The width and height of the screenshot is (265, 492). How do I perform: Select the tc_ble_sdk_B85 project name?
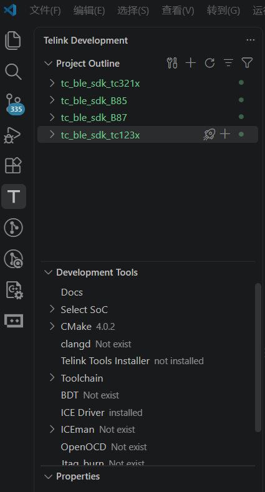(x=94, y=101)
